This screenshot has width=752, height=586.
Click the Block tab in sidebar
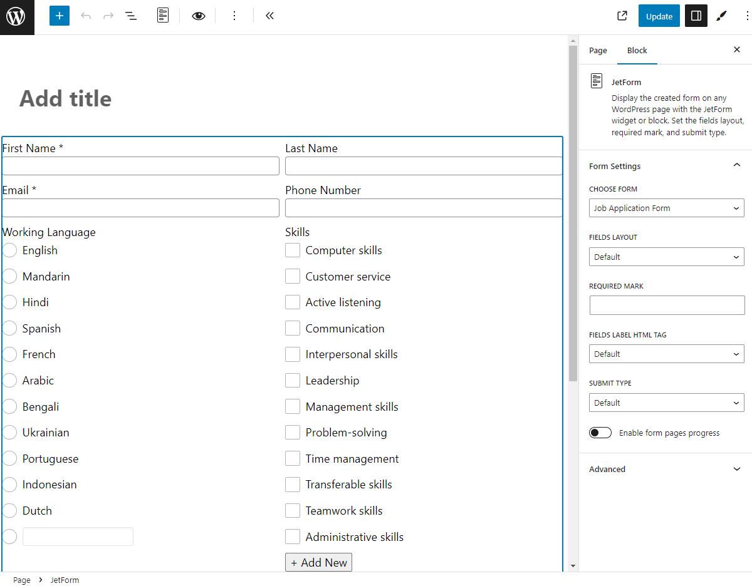(x=637, y=51)
